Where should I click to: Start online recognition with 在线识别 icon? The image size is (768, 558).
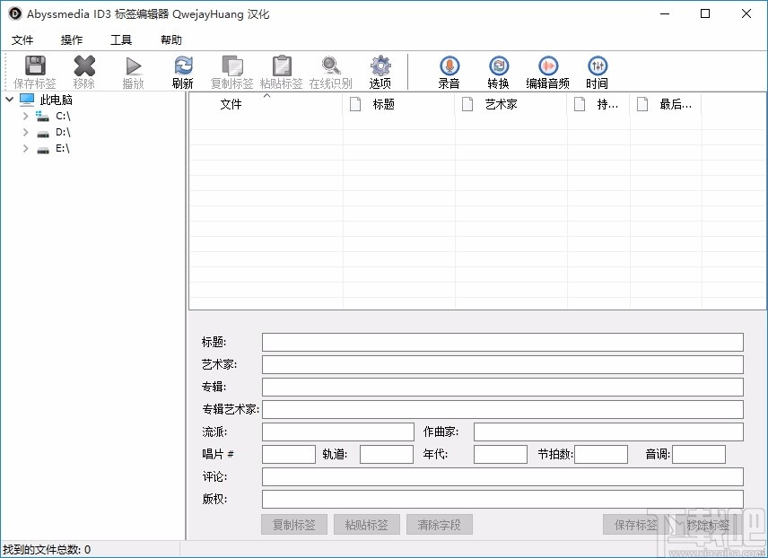click(x=331, y=65)
